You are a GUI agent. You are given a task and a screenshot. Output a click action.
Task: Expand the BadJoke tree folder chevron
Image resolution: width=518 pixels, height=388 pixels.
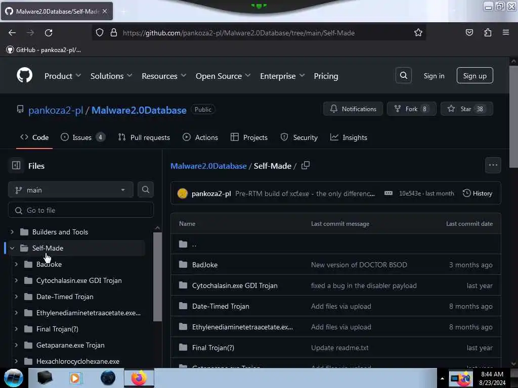[x=16, y=264]
